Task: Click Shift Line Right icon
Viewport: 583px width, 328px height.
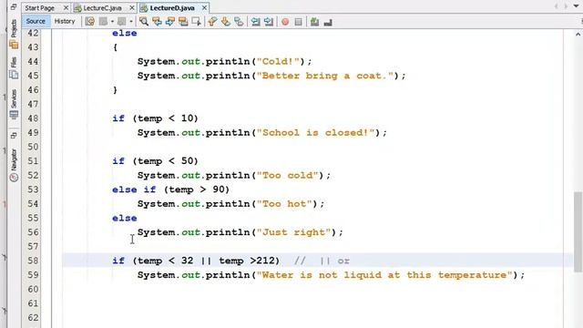Action: pos(269,22)
